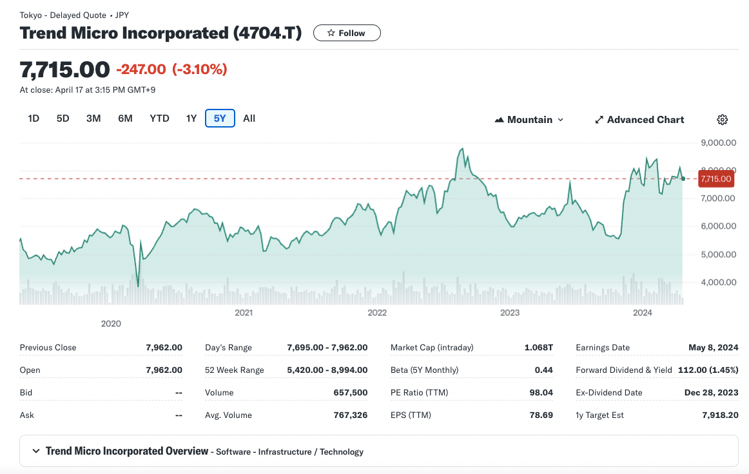Click the Trend Micro Incorporated (4704.T) heading
749x474 pixels.
pyautogui.click(x=160, y=33)
